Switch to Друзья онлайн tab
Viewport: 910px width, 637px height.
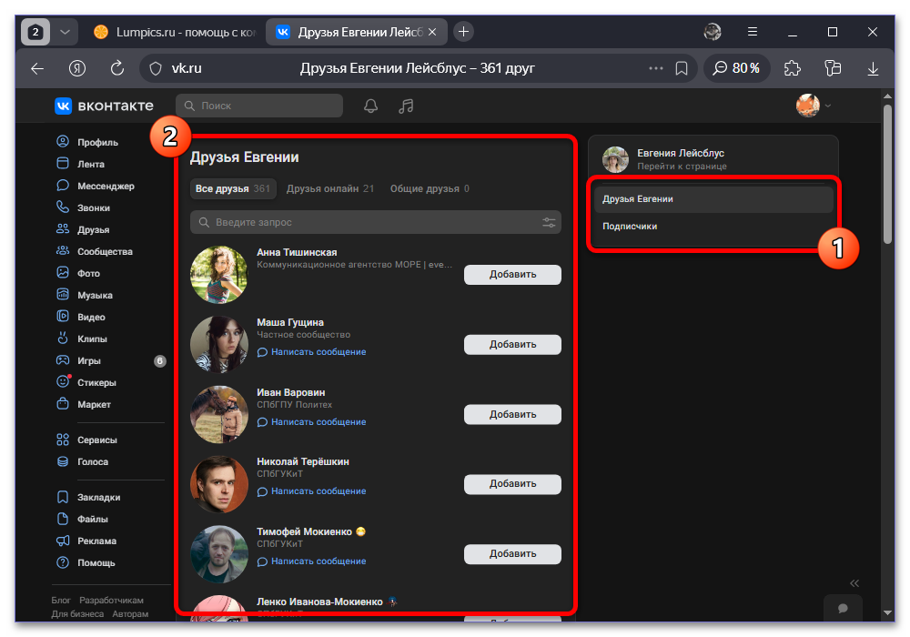(x=330, y=188)
